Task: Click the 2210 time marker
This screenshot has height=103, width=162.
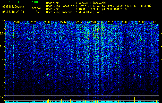Action: (x=156, y=22)
